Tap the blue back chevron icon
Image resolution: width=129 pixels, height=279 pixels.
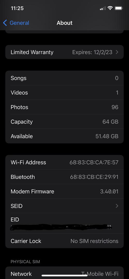click(5, 23)
